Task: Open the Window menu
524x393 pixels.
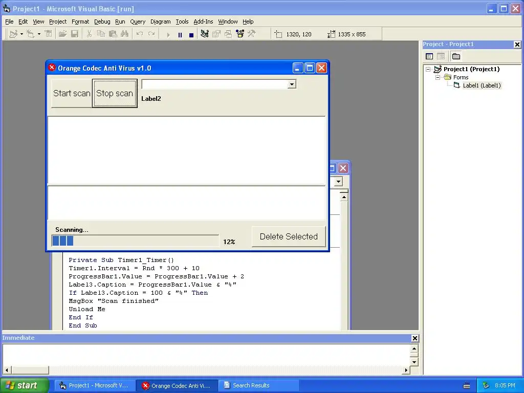Action: coord(228,21)
